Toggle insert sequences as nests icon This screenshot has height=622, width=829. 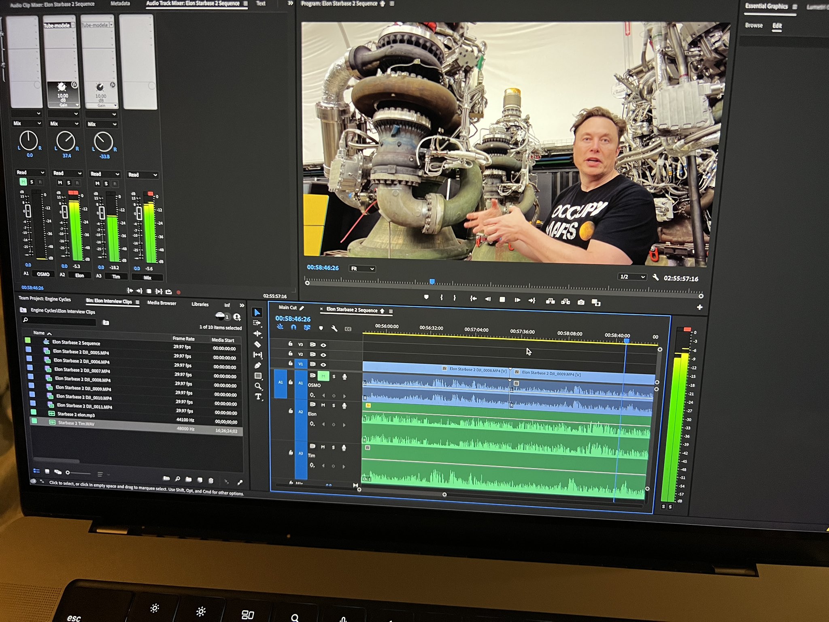point(280,327)
